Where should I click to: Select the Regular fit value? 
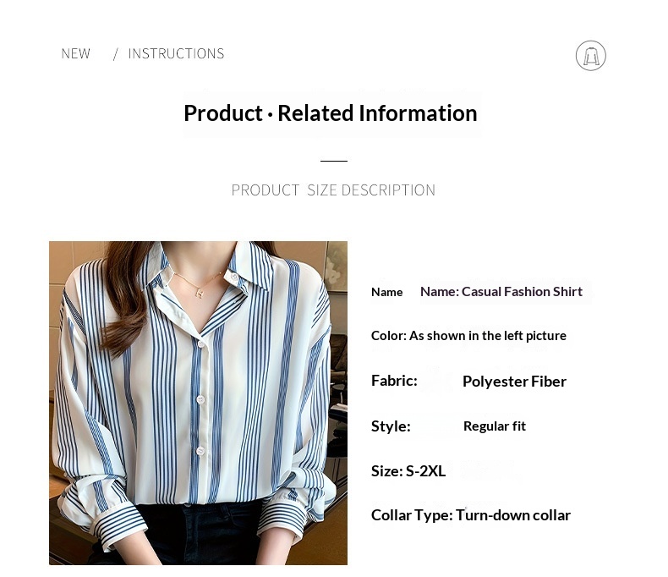pos(495,426)
